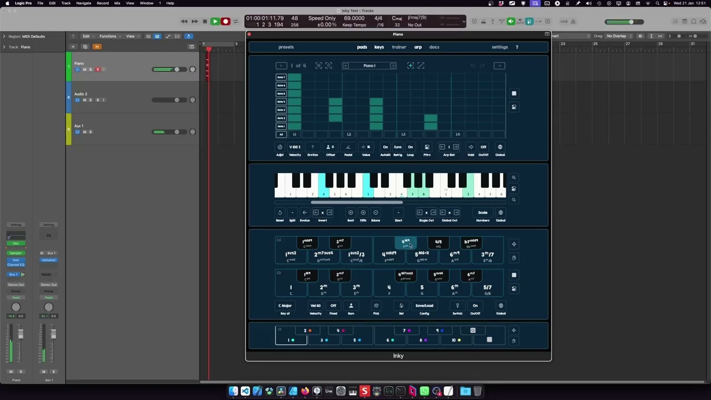Open the Key of C Major dropdown

pos(285,306)
